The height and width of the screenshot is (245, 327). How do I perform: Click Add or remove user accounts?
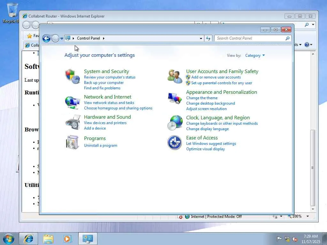(x=216, y=77)
